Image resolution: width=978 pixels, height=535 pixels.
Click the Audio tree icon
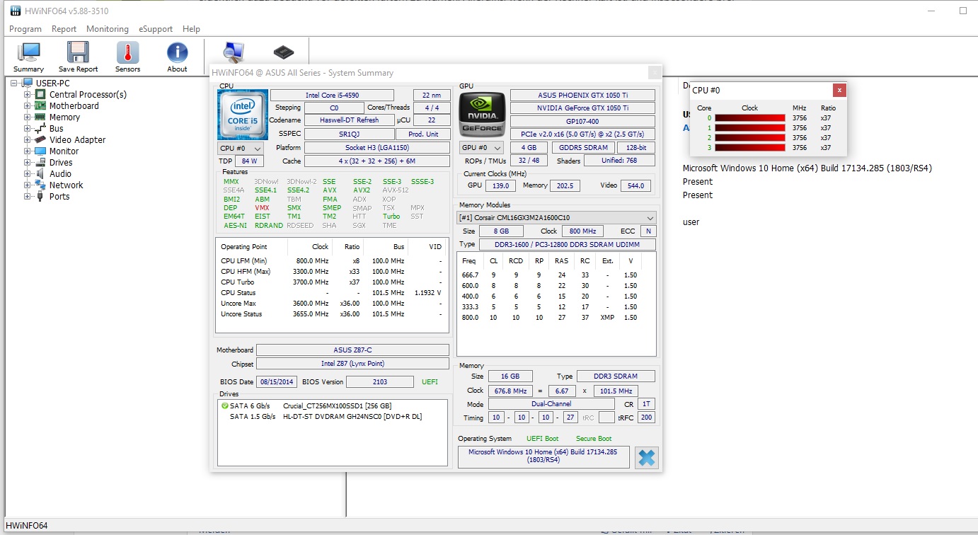(x=41, y=173)
